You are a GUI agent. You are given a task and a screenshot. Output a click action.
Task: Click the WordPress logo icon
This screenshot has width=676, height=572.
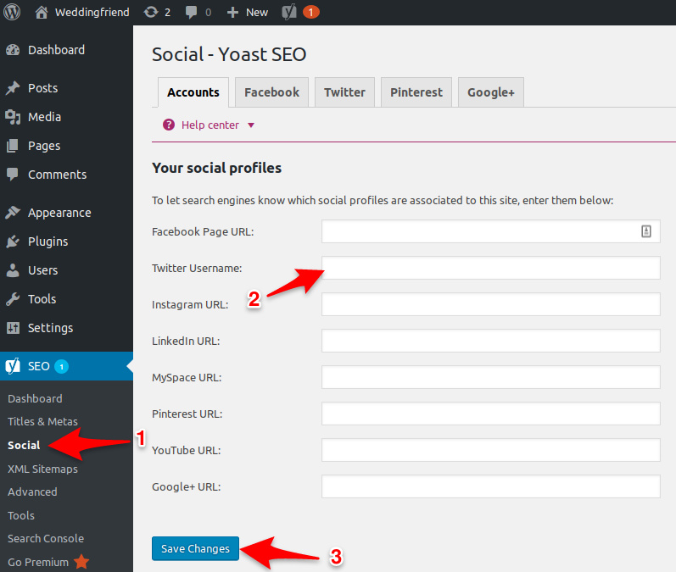[x=12, y=12]
